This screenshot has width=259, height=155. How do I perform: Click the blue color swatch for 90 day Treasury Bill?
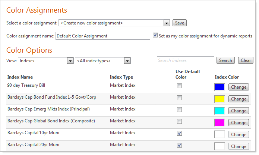point(220,87)
